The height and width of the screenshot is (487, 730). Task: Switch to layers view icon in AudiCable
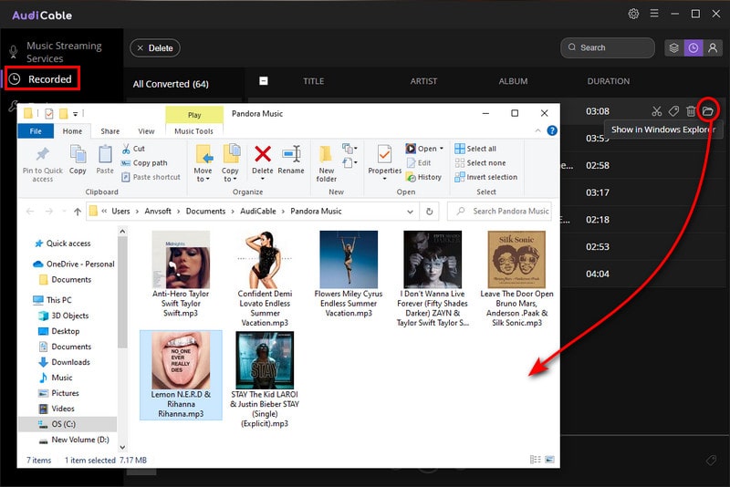673,48
